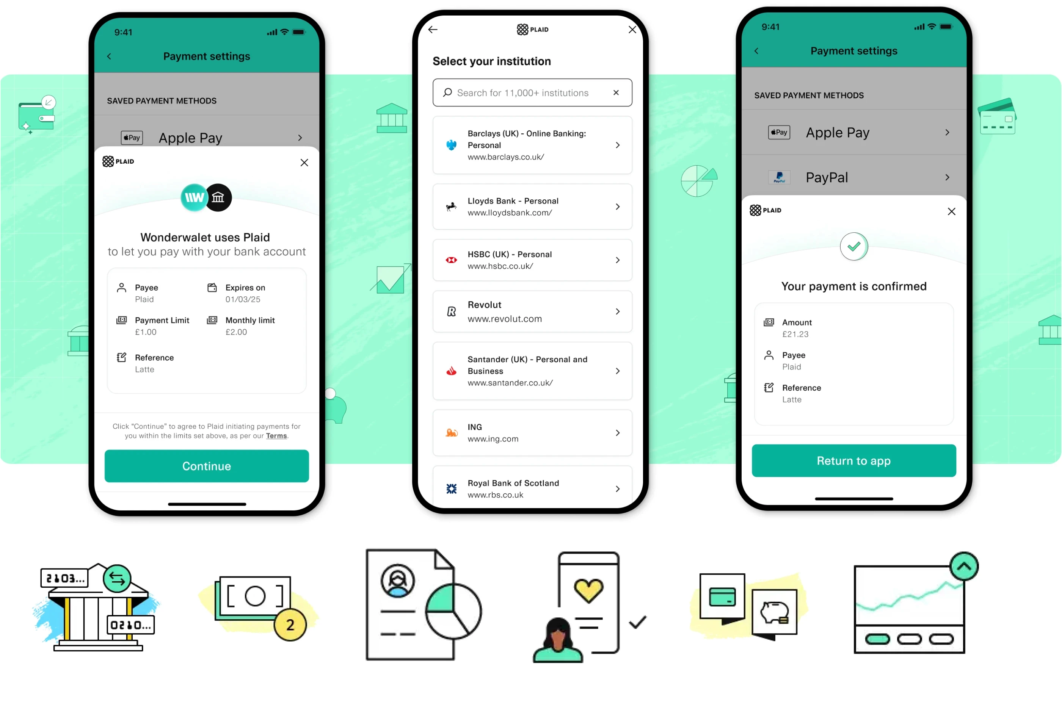1062x720 pixels.
Task: Click the PayPal logo icon
Action: pyautogui.click(x=779, y=177)
